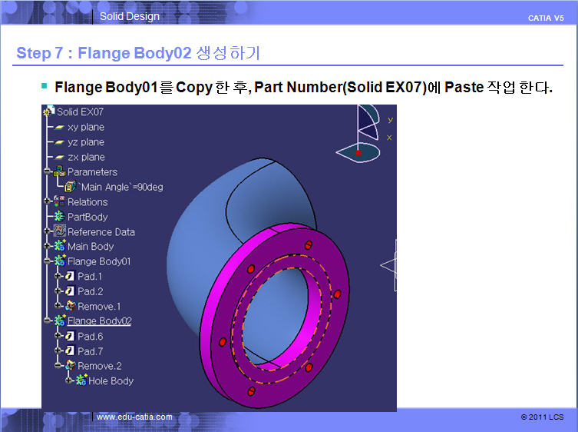Screen dimensions: 578x432
Task: Click the Solid Design header title
Action: click(130, 16)
